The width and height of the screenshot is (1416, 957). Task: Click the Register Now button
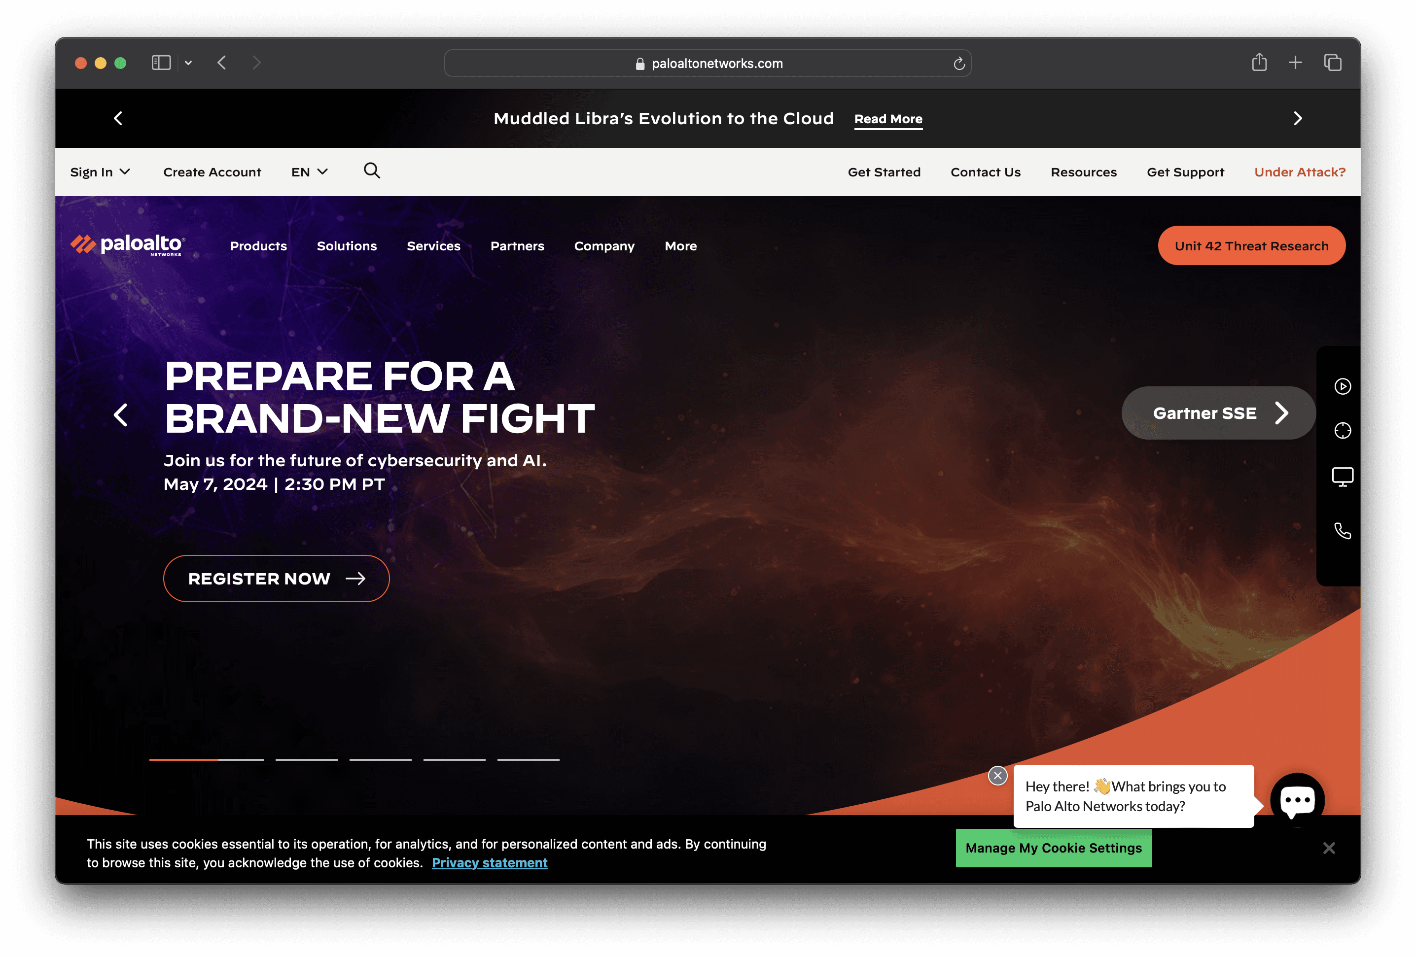click(x=276, y=578)
